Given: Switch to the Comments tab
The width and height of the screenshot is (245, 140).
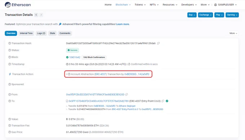Looking at the screenshot, I should [65, 33].
